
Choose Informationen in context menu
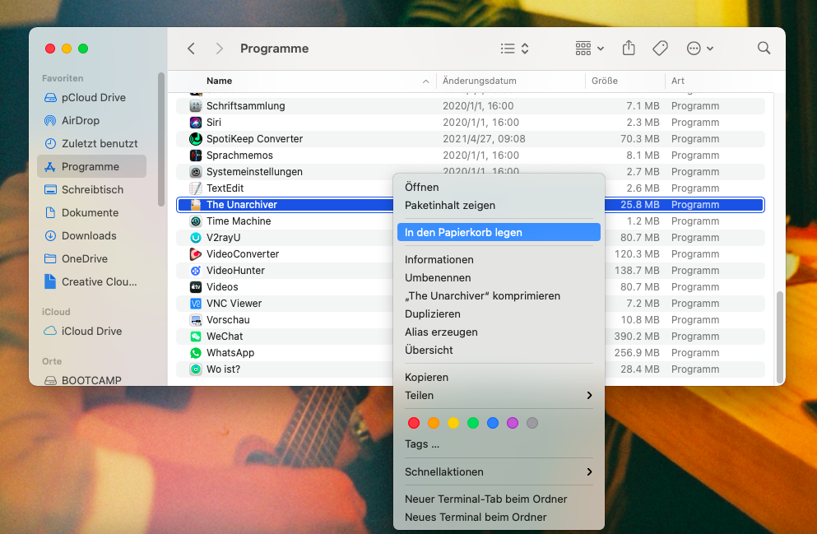pyautogui.click(x=499, y=259)
